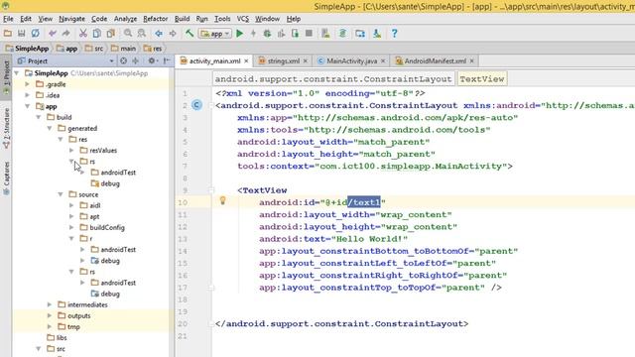The width and height of the screenshot is (635, 357).
Task: Expand the intermediates folder arrow
Action: (x=50, y=304)
